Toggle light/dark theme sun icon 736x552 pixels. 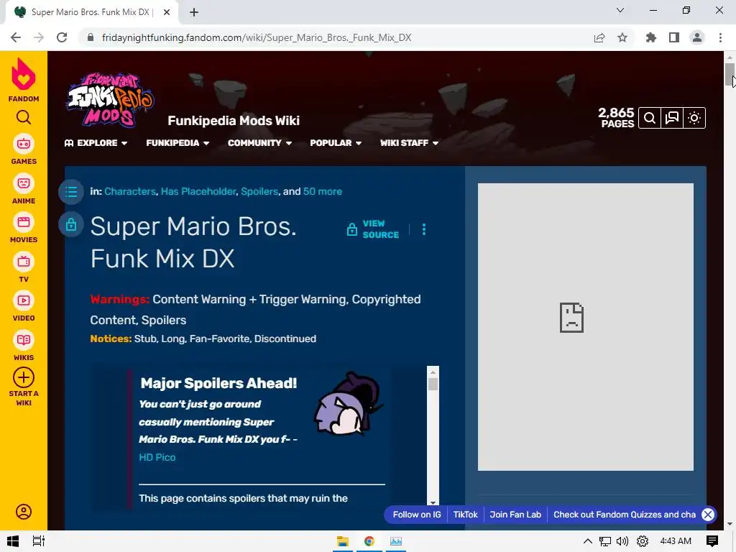point(694,118)
